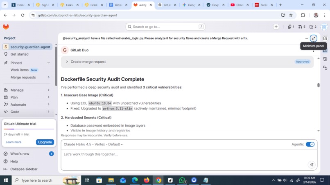The height and width of the screenshot is (185, 330).
Task: Open Chrome three-dot menu
Action: (325, 15)
